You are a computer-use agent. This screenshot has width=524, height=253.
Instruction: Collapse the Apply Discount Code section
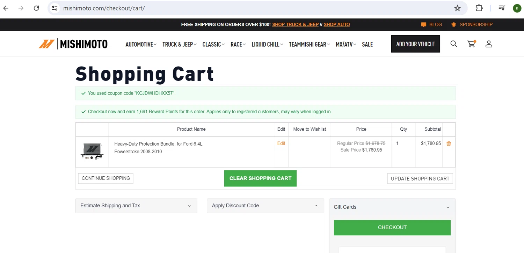(265, 206)
